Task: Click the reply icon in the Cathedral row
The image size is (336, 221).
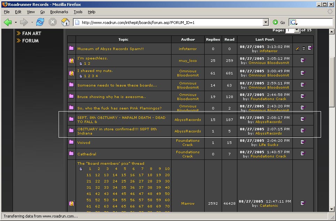Action: coord(303,154)
